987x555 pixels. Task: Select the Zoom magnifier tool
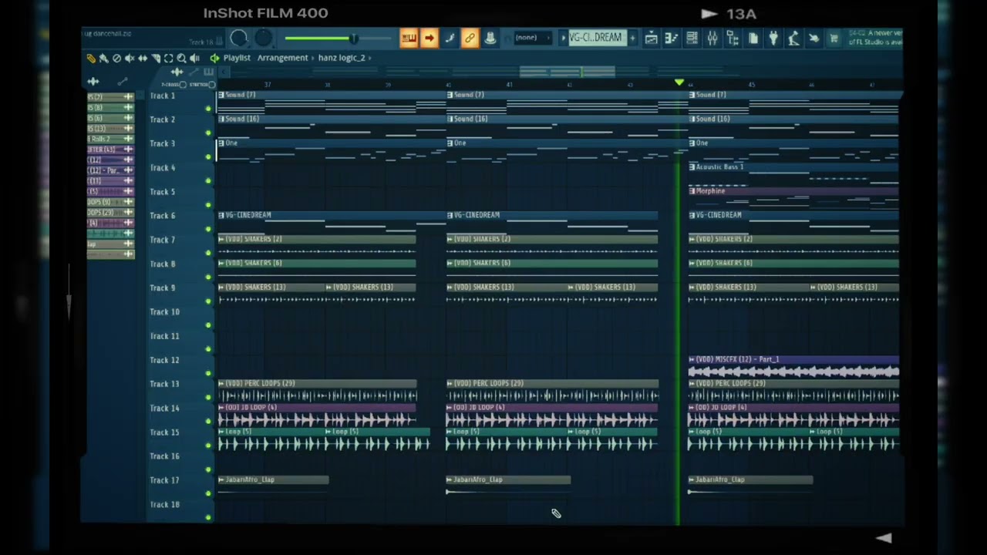[x=181, y=59]
